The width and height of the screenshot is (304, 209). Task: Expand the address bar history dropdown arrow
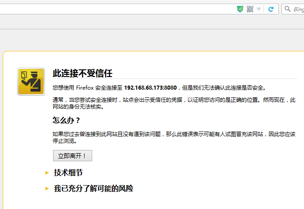pyautogui.click(x=259, y=9)
